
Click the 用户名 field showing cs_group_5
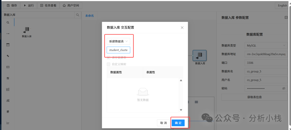(266, 80)
